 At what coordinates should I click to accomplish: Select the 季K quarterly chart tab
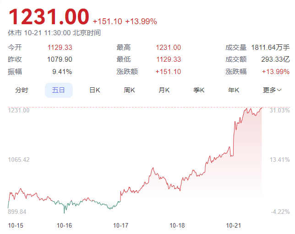pyautogui.click(x=199, y=90)
